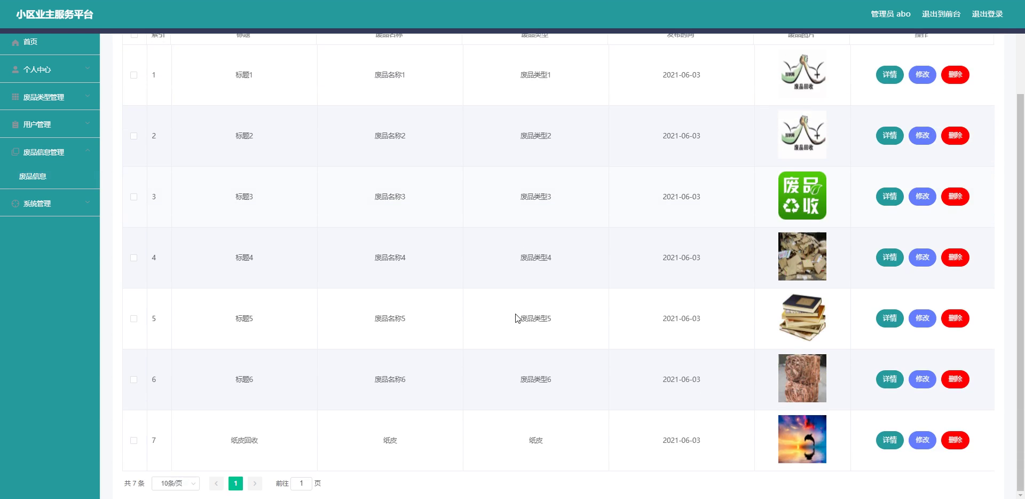Viewport: 1025px width, 499px height.
Task: Click the 前往 page number input field
Action: click(301, 484)
